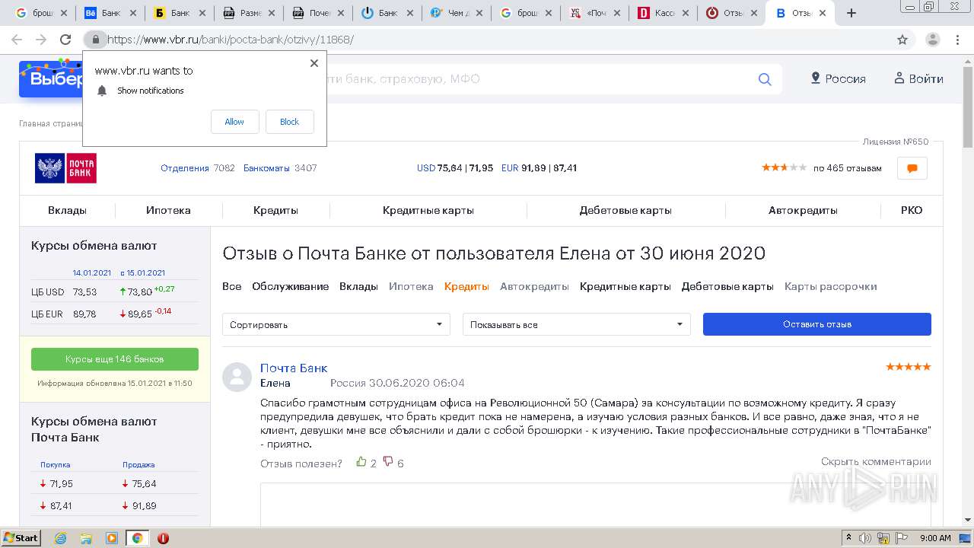Open the Сортировать dropdown
Viewport: 974px width, 548px height.
pos(336,324)
